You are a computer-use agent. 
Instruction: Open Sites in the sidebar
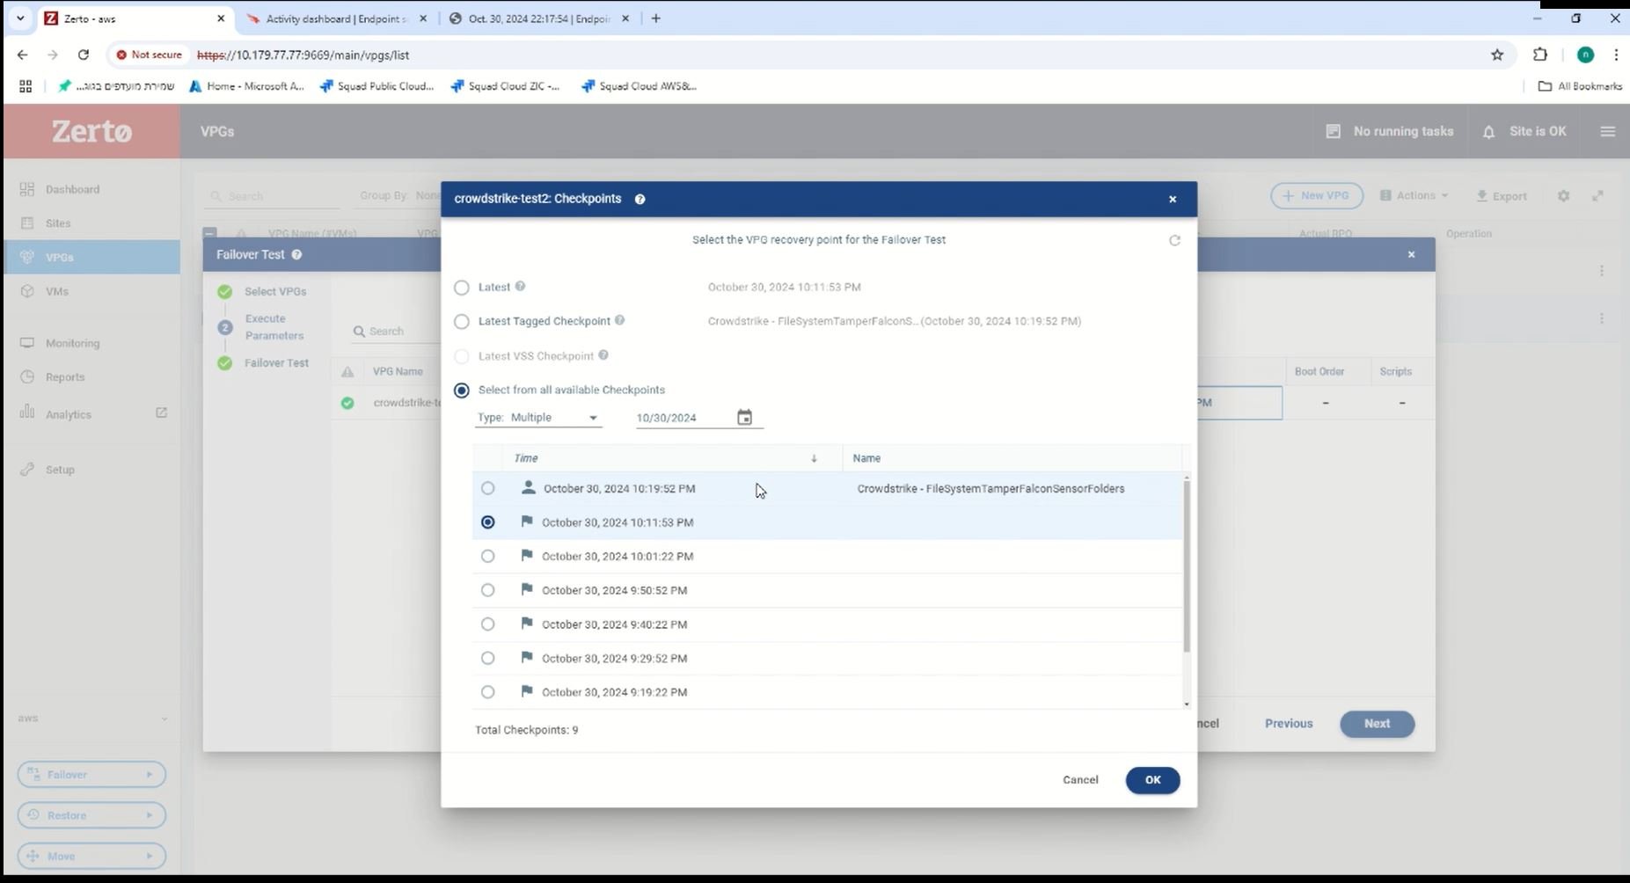pos(58,223)
